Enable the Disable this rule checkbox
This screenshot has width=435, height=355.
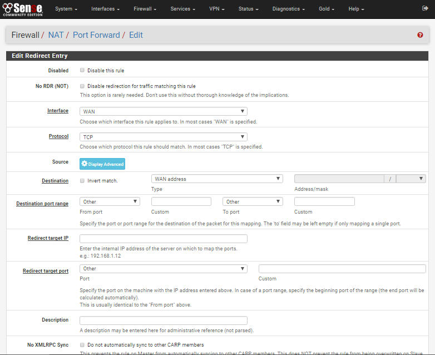click(x=82, y=71)
